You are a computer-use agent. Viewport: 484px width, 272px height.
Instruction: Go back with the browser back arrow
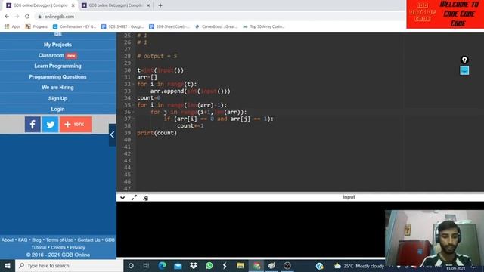tap(7, 17)
